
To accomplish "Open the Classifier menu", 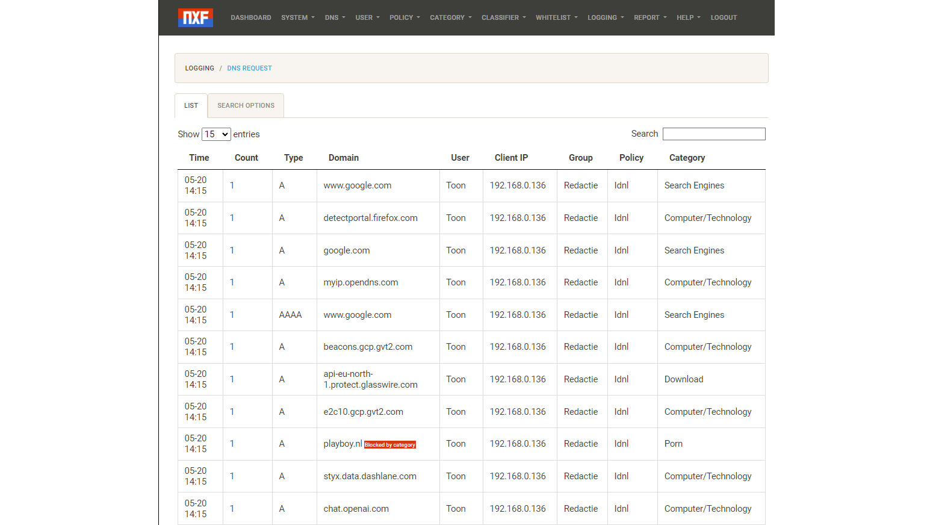I will coord(503,17).
